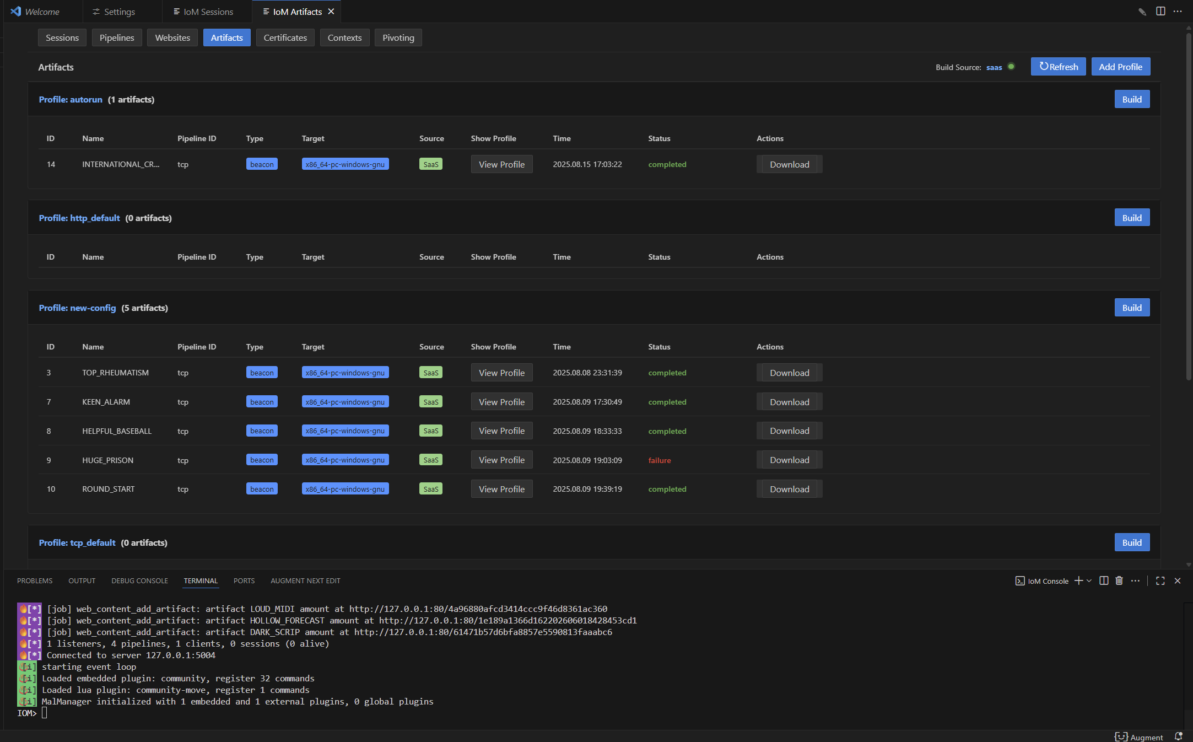Download the HUGE_PRISON artifact
1193x742 pixels.
pos(789,460)
